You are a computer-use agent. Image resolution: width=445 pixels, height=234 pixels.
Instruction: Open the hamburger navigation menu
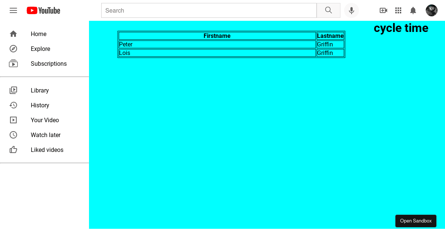(13, 10)
